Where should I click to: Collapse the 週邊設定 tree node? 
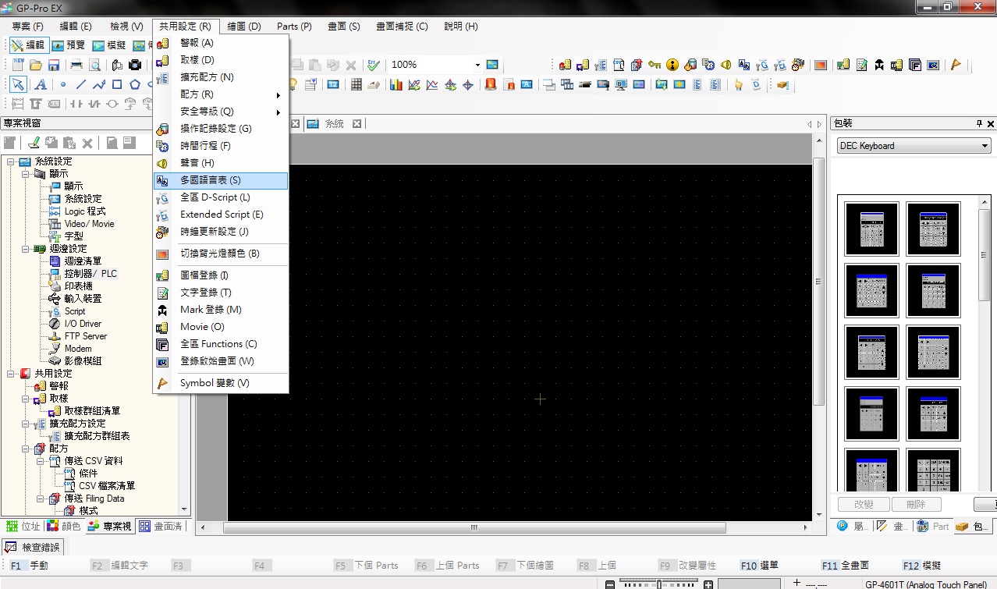(x=25, y=249)
